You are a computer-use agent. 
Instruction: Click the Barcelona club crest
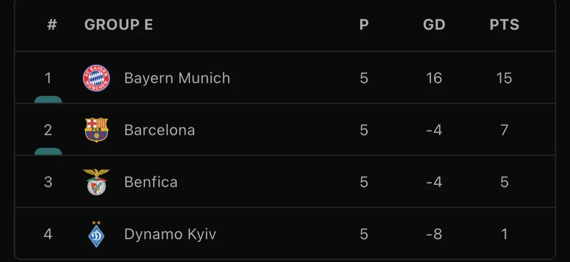(96, 130)
